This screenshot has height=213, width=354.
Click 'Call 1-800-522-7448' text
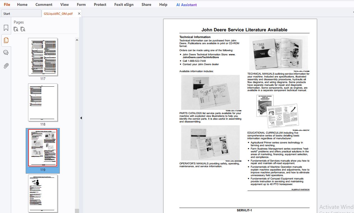[x=194, y=61]
